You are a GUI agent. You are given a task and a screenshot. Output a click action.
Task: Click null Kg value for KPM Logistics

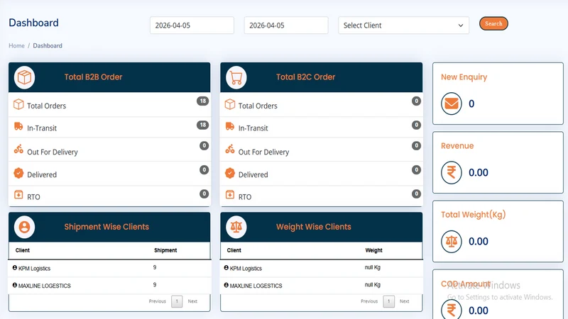pos(372,267)
